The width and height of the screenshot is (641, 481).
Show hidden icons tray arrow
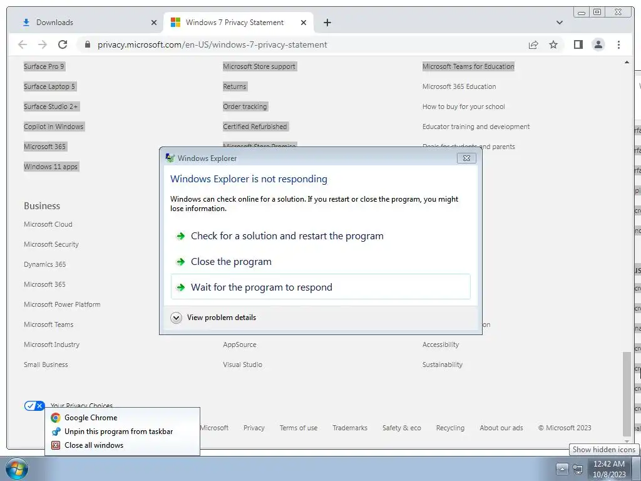(562, 469)
